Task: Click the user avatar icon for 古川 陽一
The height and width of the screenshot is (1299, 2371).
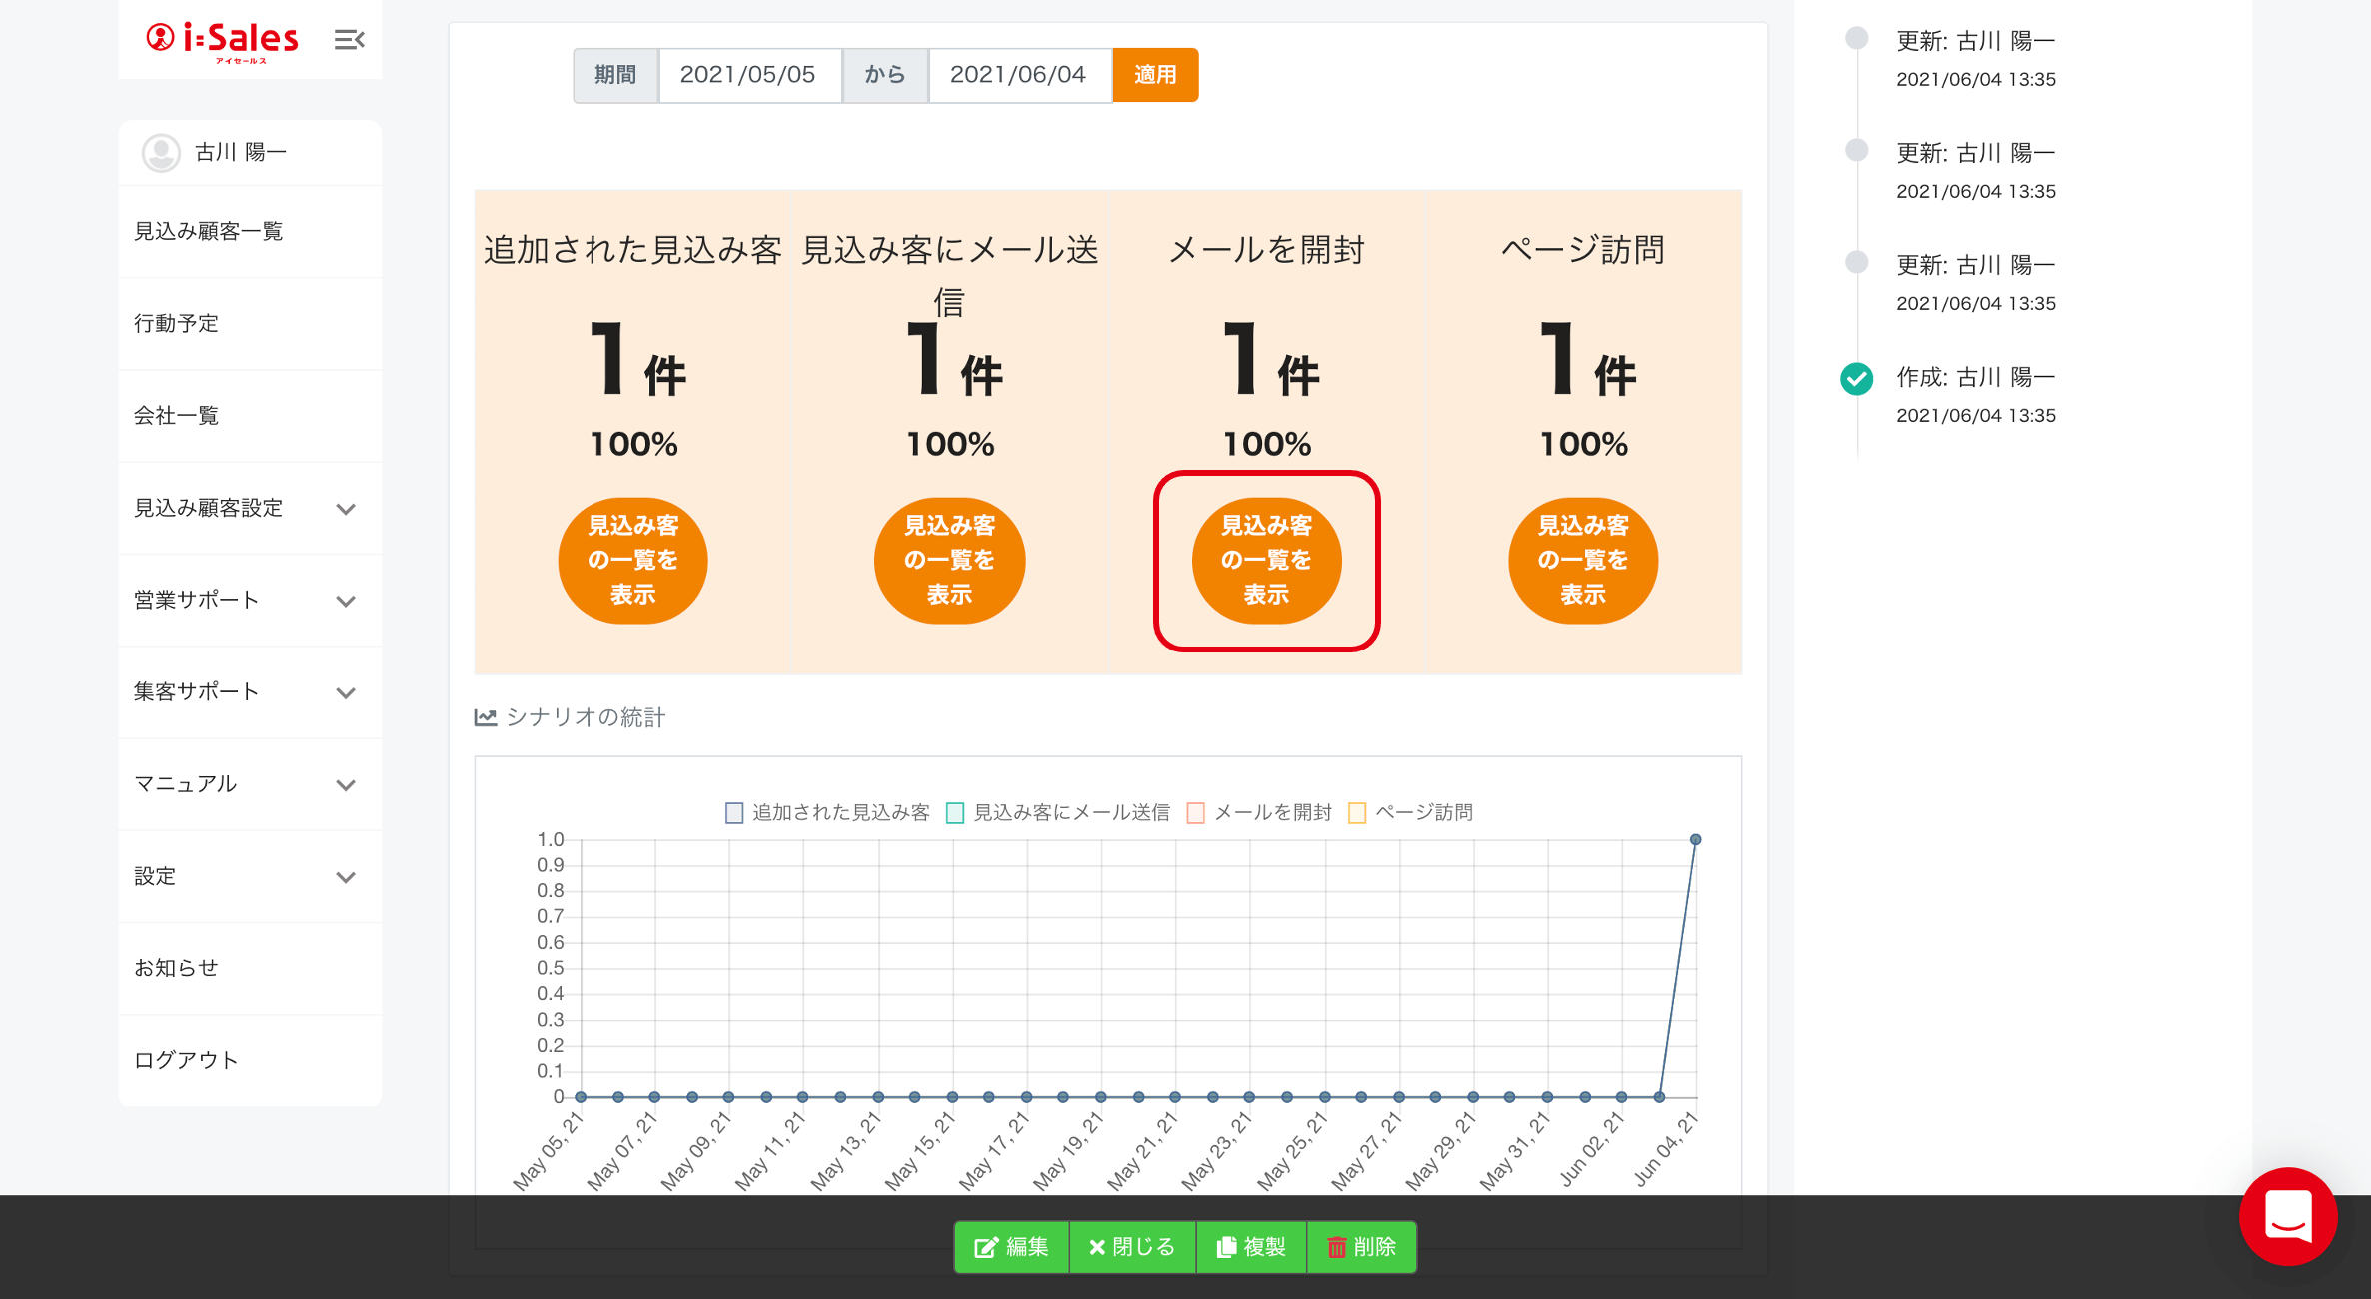Action: pos(160,152)
